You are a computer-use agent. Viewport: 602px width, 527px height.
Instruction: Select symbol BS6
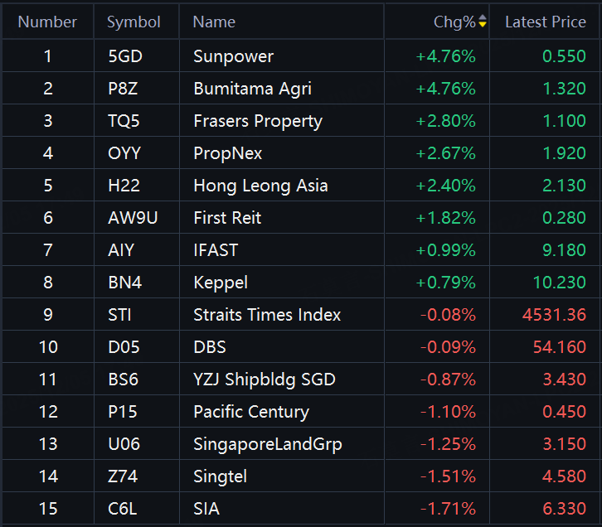pos(123,380)
